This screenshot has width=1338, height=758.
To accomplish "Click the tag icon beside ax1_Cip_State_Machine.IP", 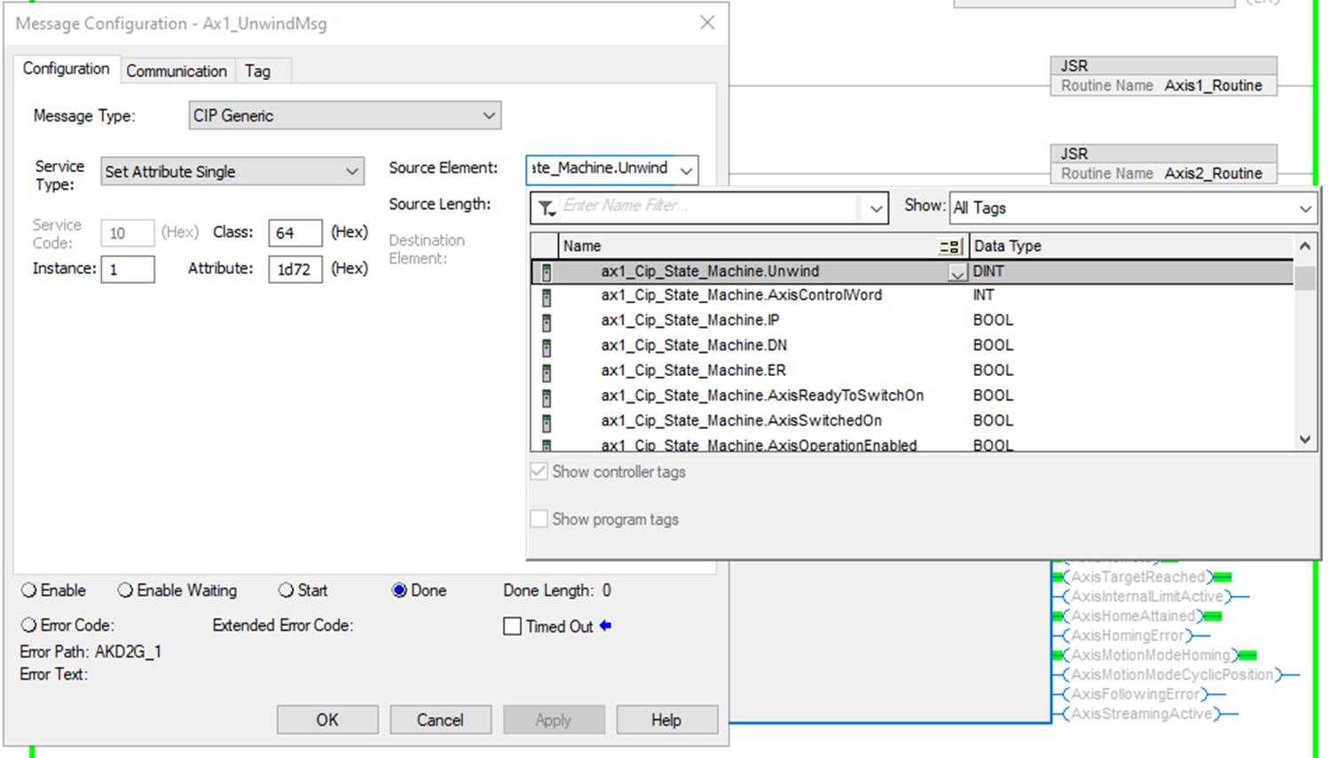I will tap(547, 322).
